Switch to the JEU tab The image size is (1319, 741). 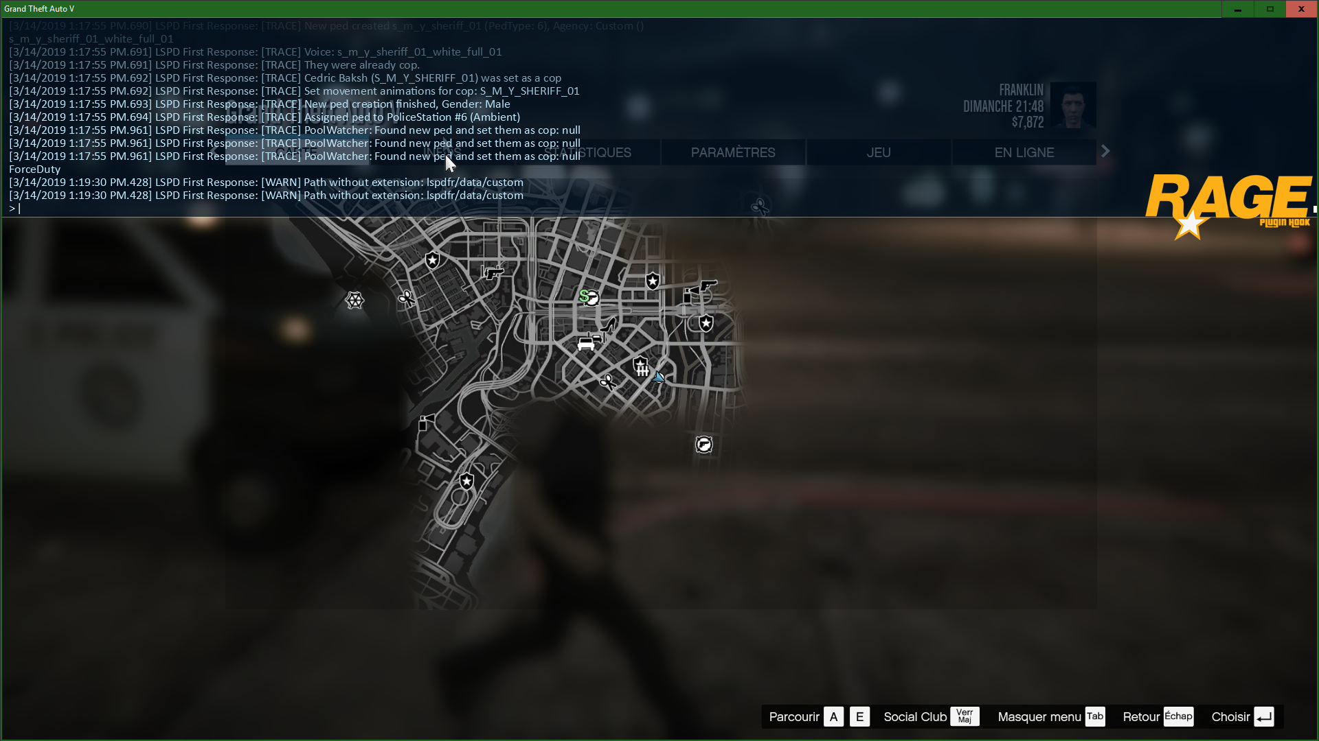(x=878, y=152)
